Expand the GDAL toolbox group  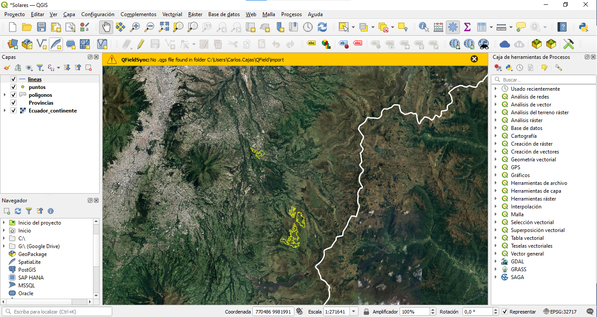point(496,262)
